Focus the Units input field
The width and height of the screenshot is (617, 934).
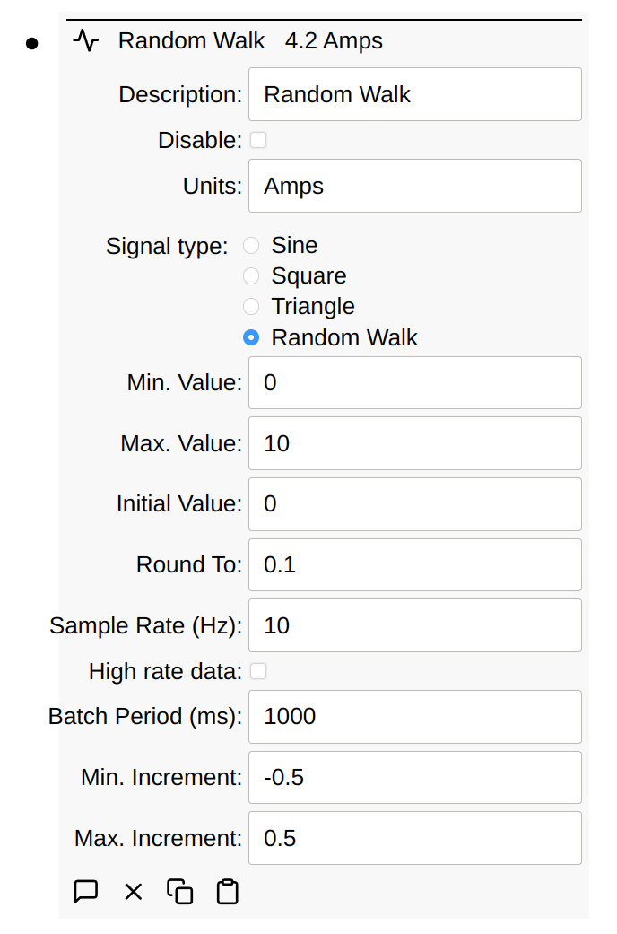[x=414, y=186]
